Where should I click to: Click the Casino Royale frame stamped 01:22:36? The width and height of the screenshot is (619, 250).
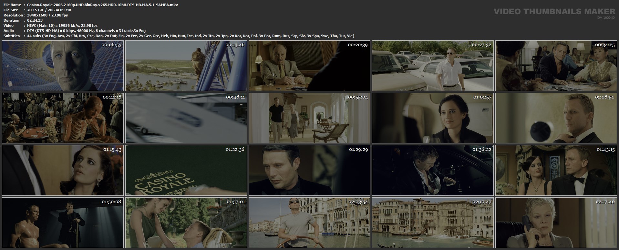coord(186,170)
